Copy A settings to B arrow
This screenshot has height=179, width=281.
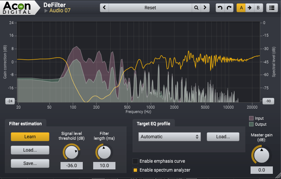pyautogui.click(x=249, y=8)
